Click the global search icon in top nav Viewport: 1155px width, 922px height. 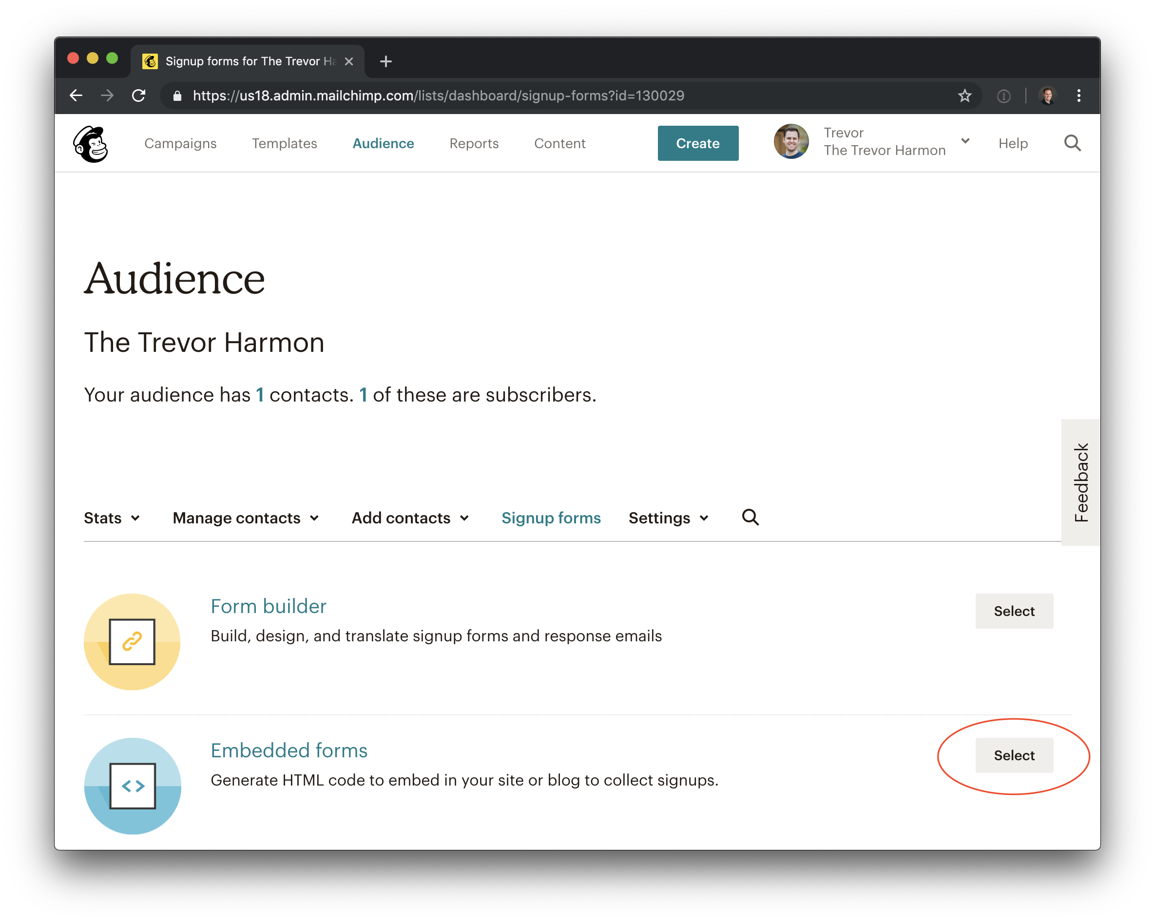click(1072, 143)
